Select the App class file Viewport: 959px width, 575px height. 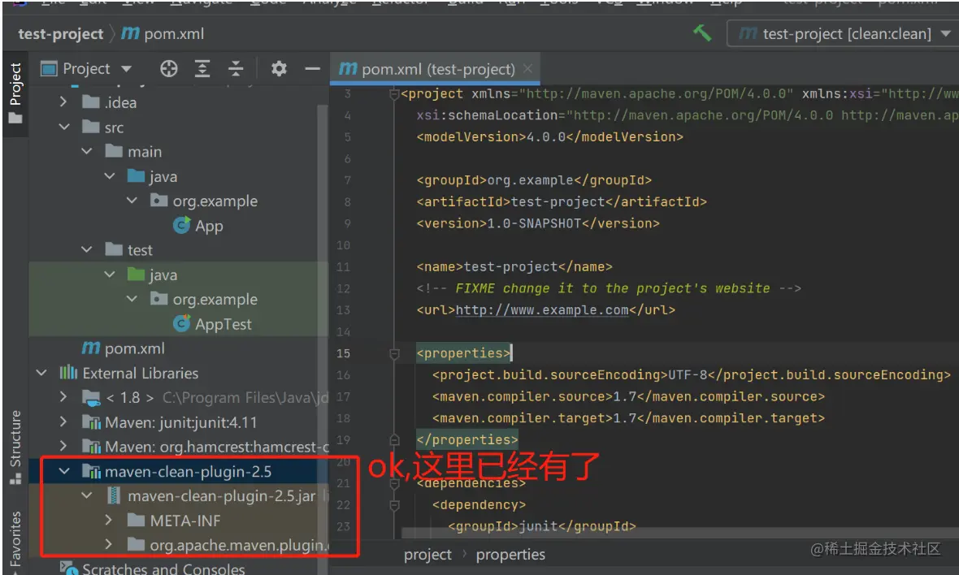(x=198, y=226)
